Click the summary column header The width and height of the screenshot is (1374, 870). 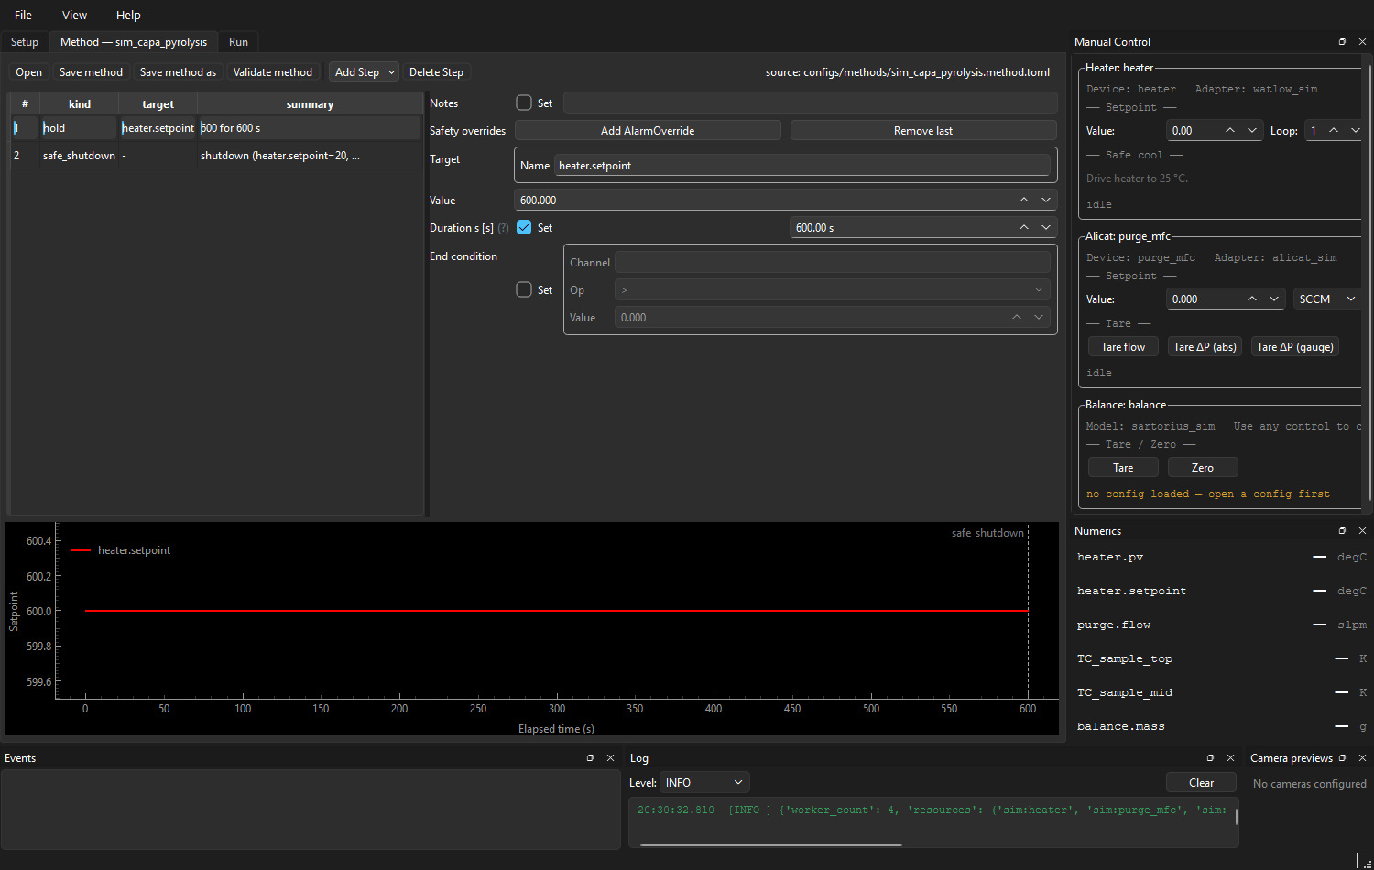coord(310,104)
